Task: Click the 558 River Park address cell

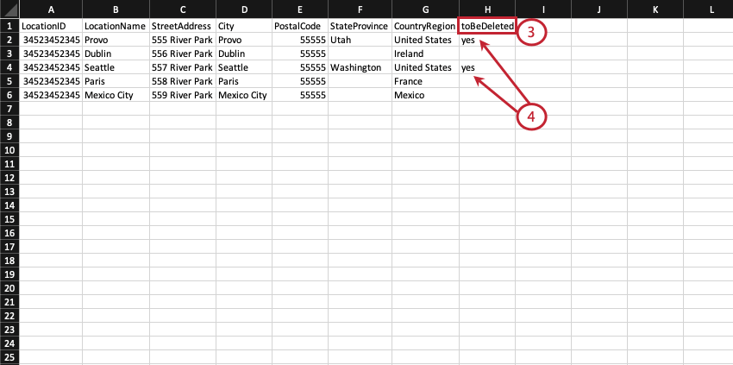Action: [183, 81]
